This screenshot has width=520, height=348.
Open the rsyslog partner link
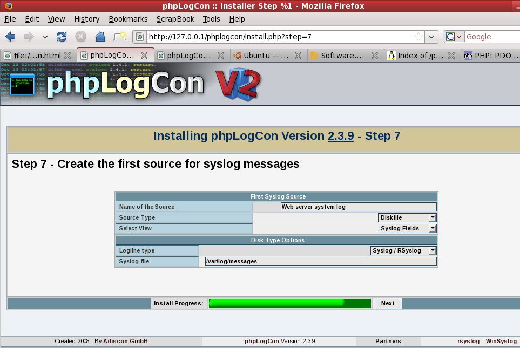[x=468, y=341]
